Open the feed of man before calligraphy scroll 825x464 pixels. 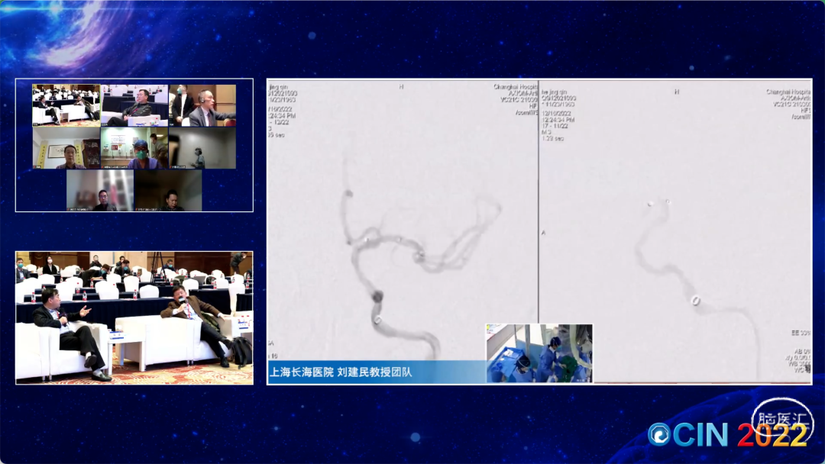pos(66,147)
